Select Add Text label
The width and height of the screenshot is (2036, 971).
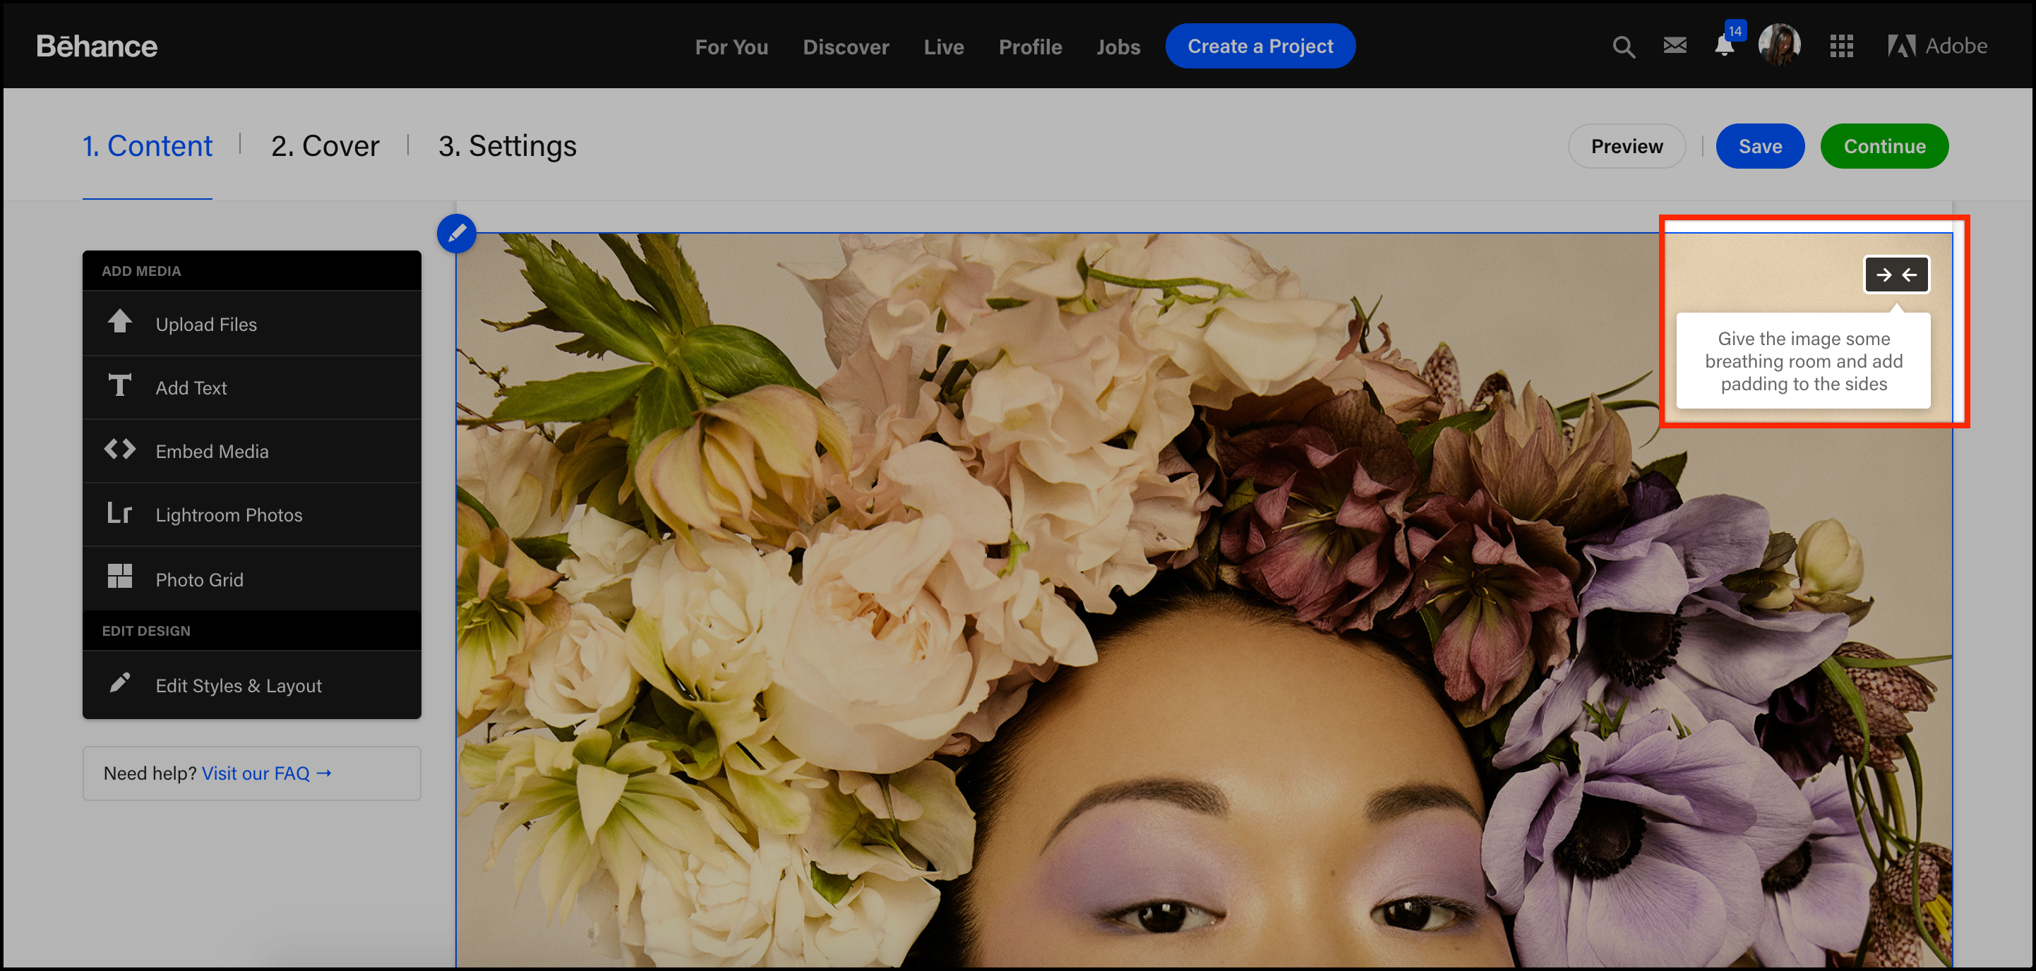(191, 388)
